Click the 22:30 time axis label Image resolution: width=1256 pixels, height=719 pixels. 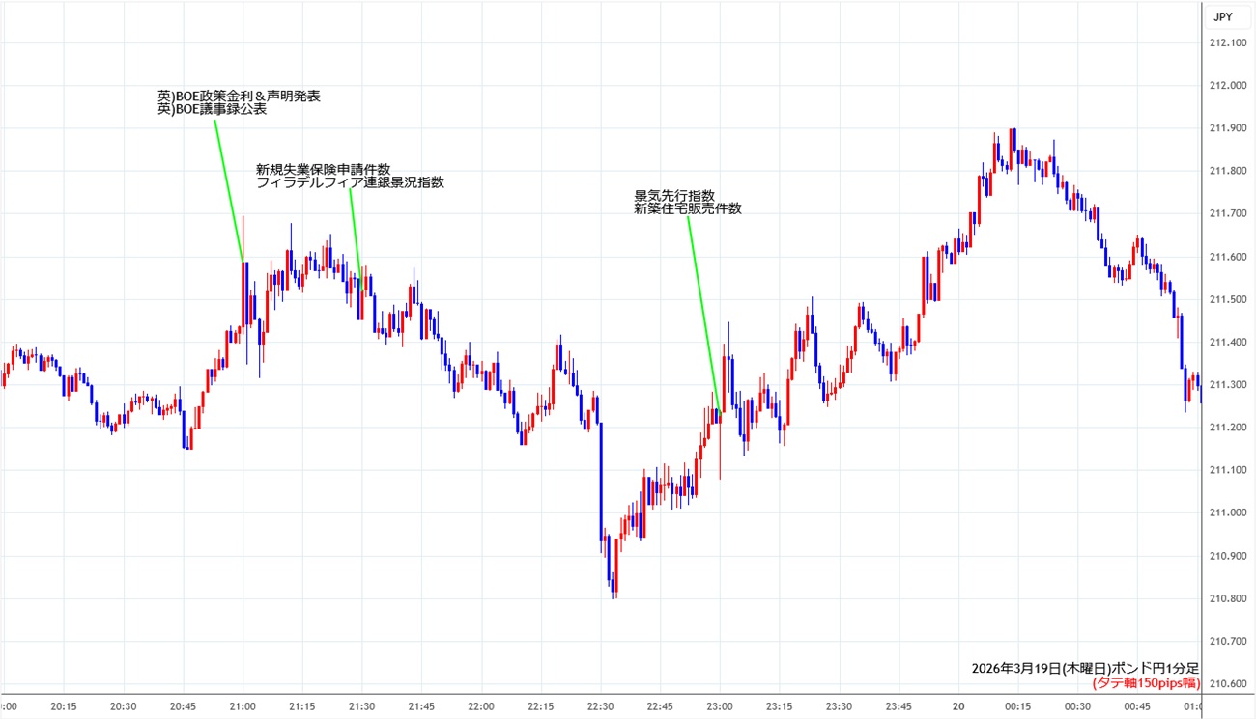tap(600, 706)
